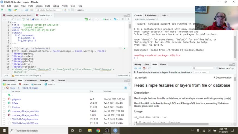Maximize the Help pane icon
The image size is (238, 134).
[x=234, y=65]
